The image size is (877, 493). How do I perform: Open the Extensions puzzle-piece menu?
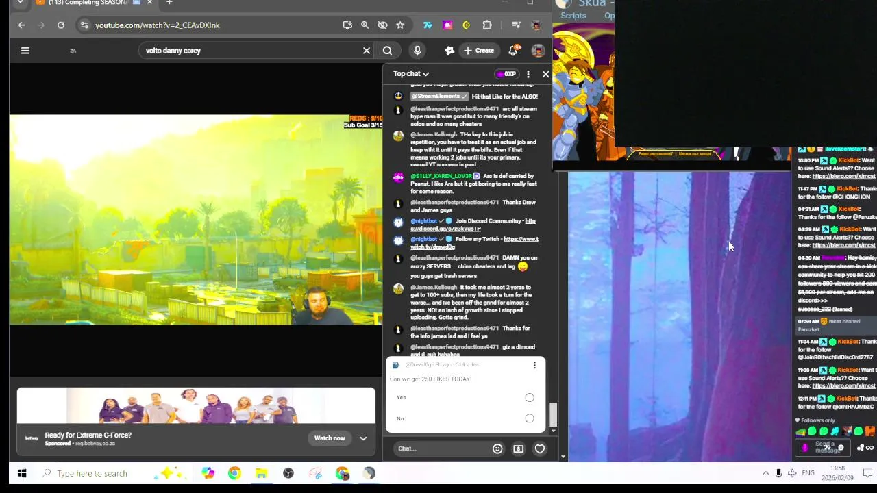coord(487,25)
